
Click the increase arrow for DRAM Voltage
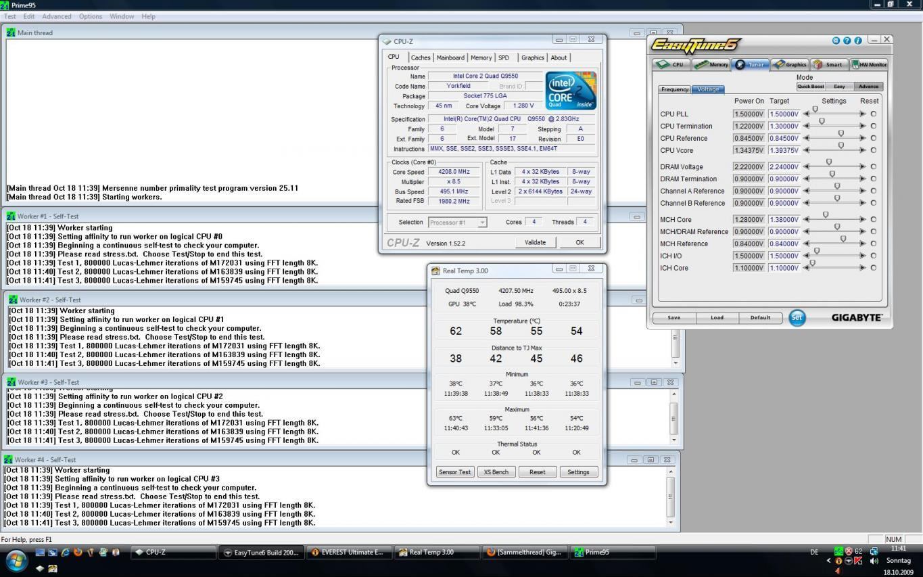[862, 167]
